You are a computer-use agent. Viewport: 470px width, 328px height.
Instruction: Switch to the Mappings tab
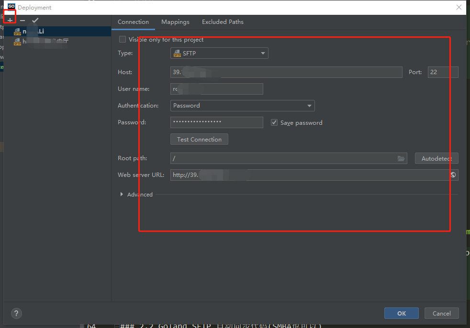coord(175,22)
